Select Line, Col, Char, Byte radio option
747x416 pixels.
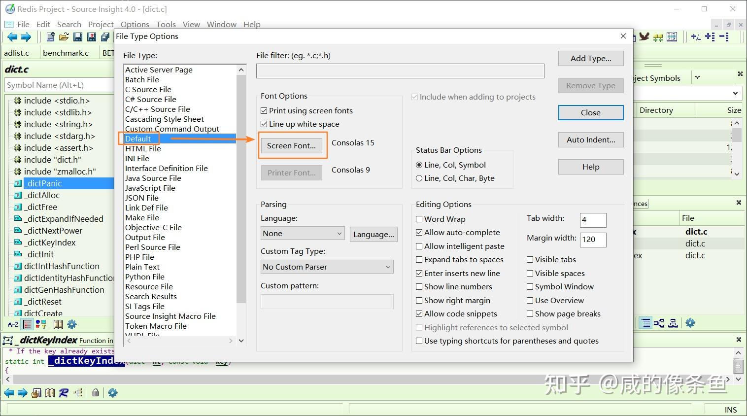[455, 178]
